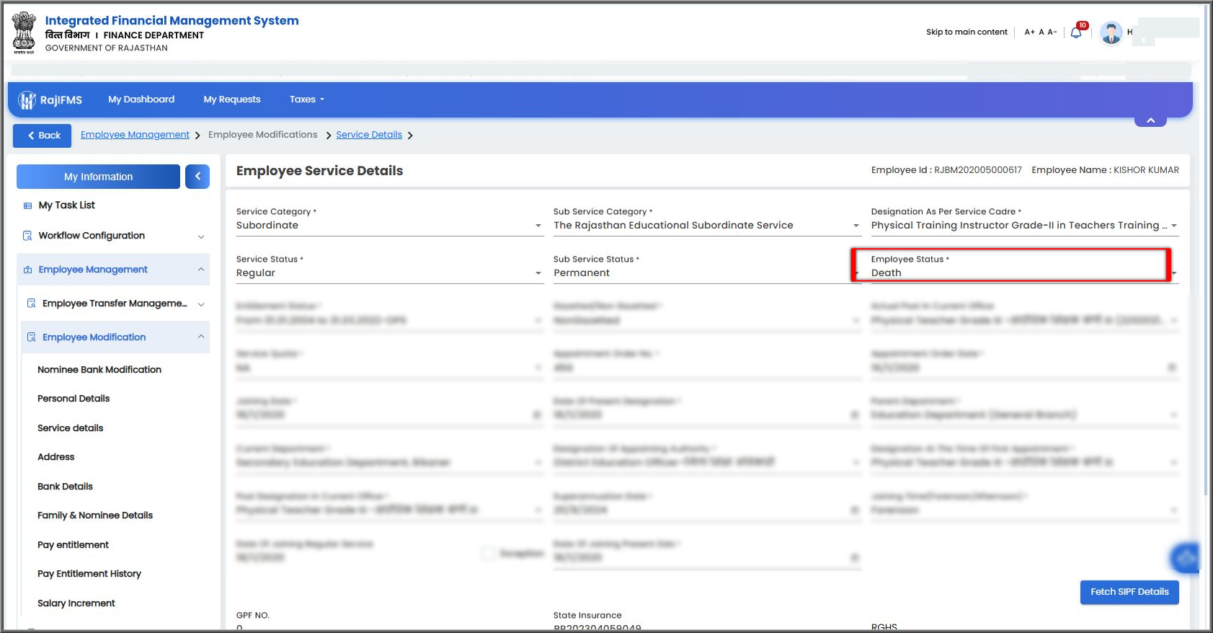Click the Fetch SIPF Details button
The width and height of the screenshot is (1213, 633).
[1129, 592]
